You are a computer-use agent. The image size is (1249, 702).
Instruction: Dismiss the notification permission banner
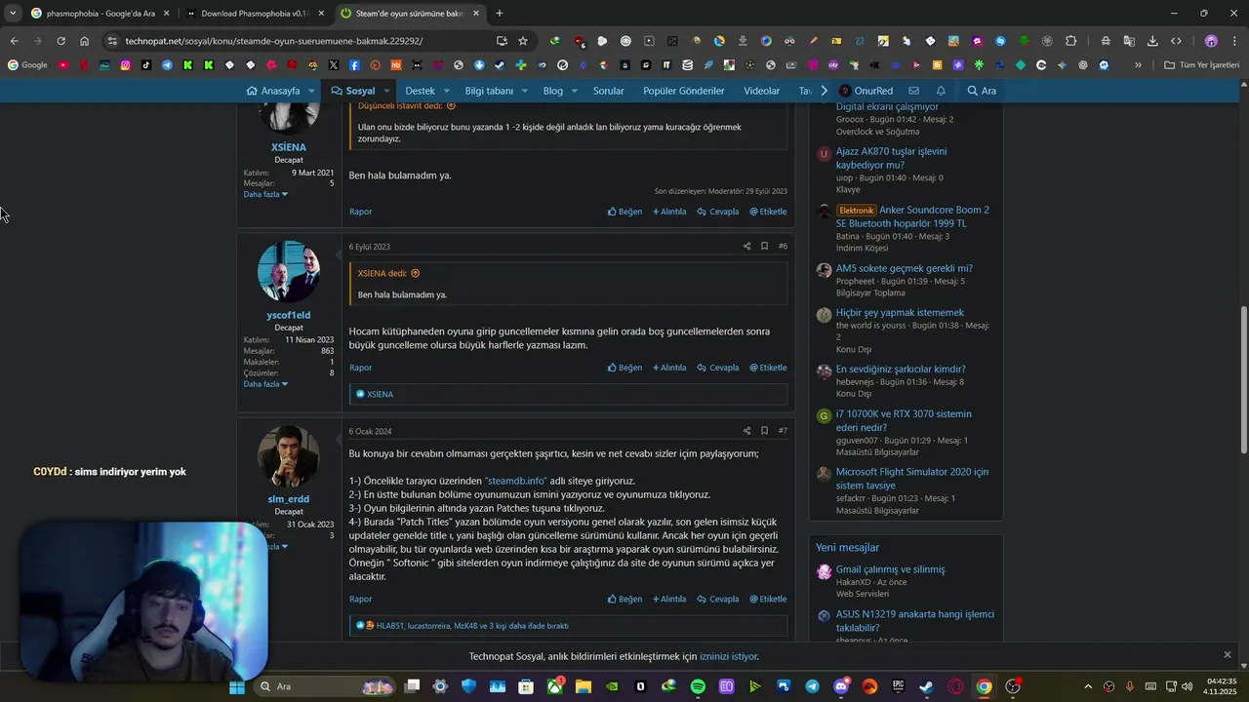(x=1228, y=654)
